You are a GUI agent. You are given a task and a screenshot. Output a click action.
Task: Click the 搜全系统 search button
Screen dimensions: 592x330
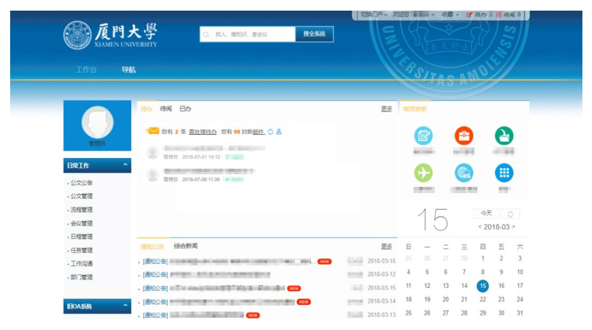click(314, 34)
